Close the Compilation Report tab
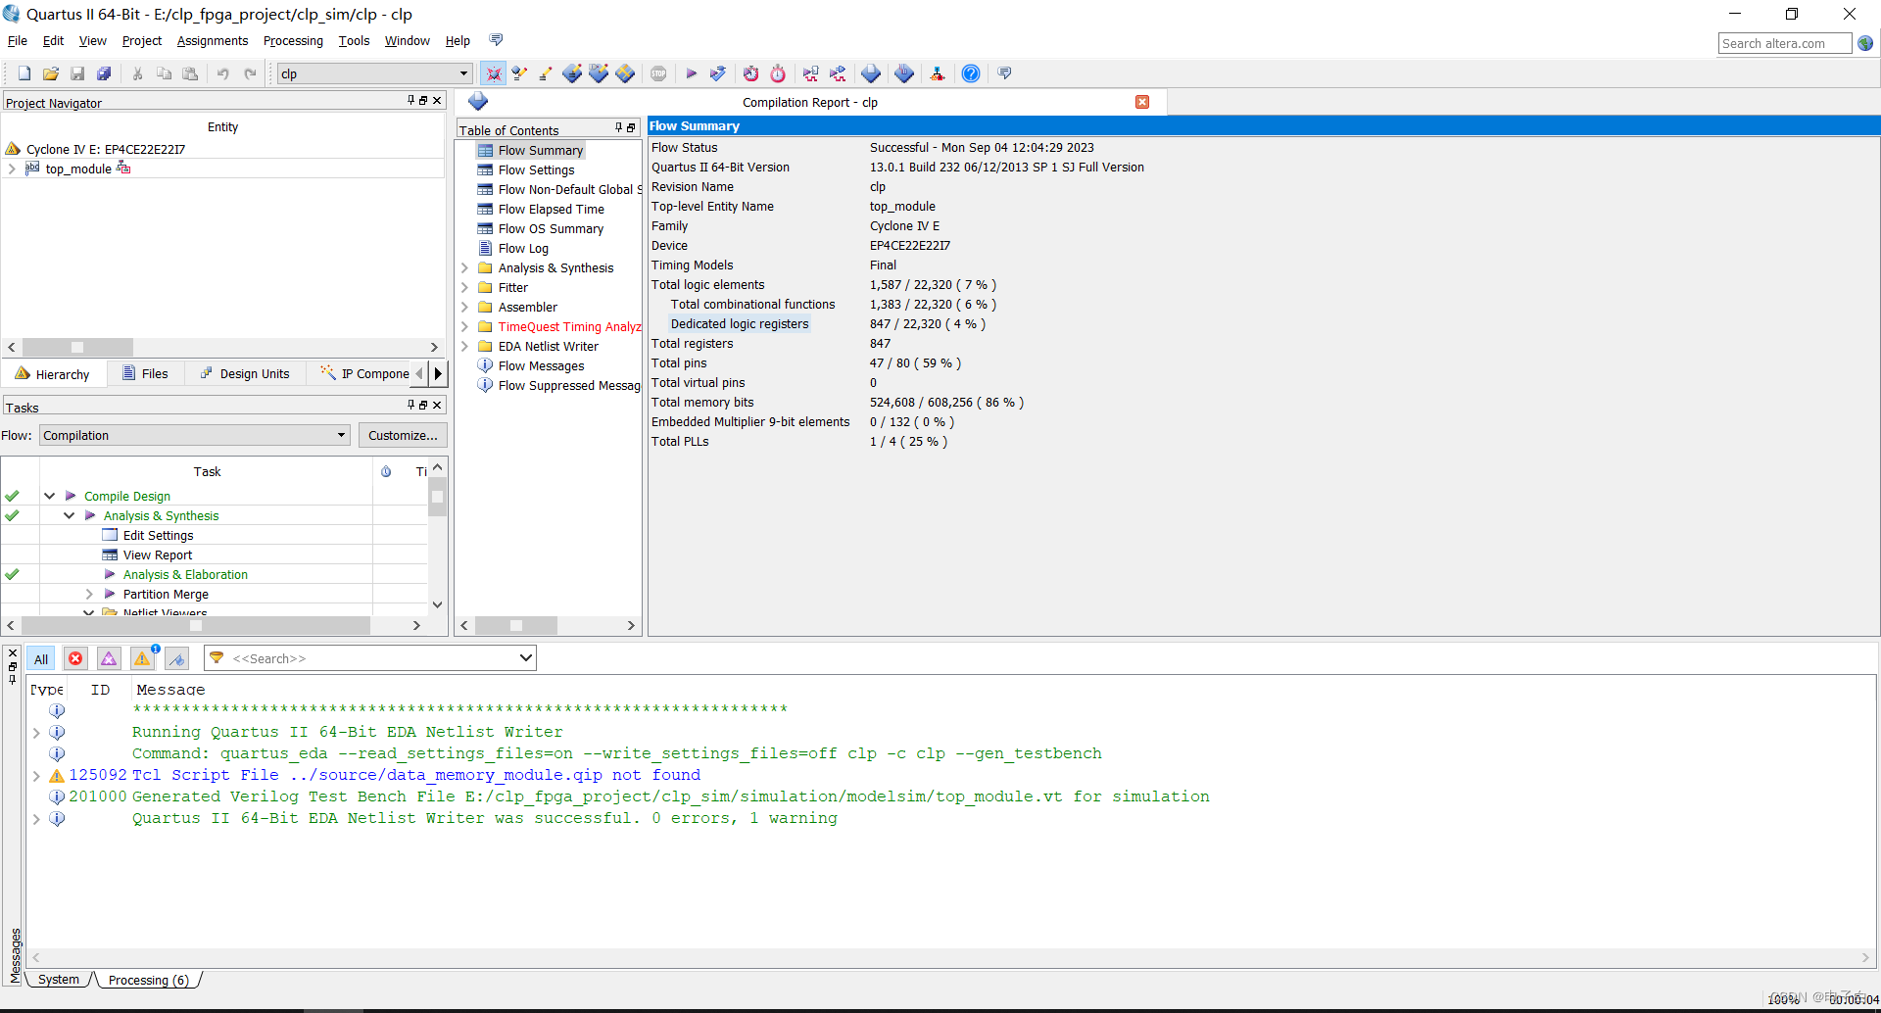 (1142, 102)
